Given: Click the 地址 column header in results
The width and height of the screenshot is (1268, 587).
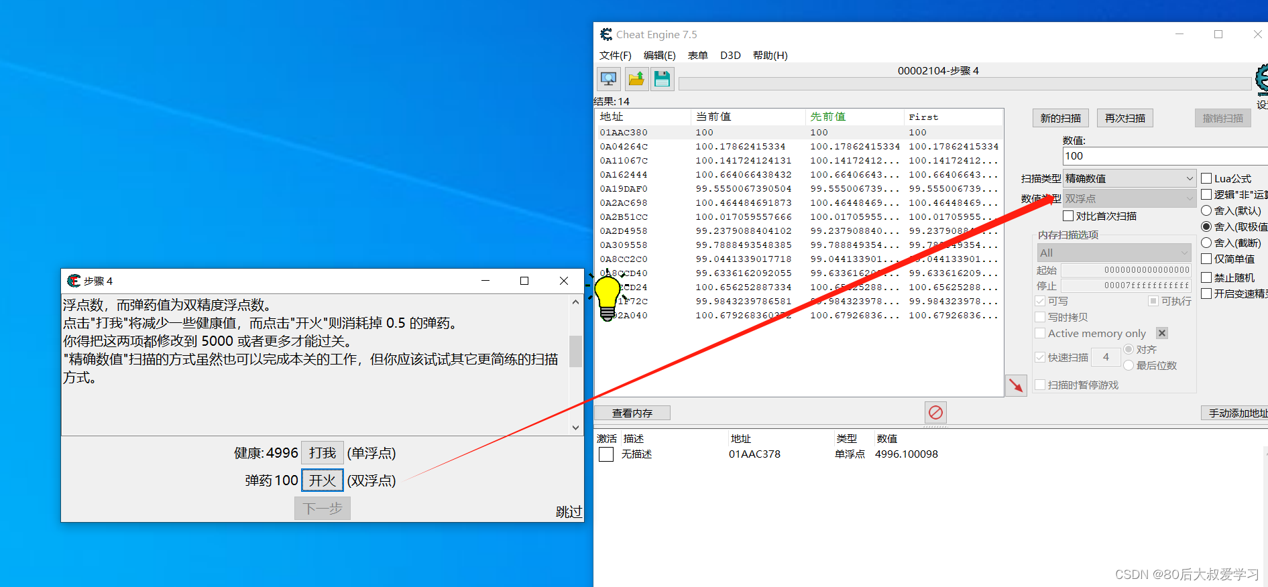Looking at the screenshot, I should pyautogui.click(x=643, y=117).
